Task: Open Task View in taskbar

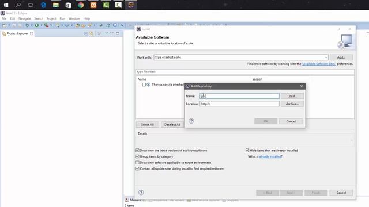Action: [31, 5]
